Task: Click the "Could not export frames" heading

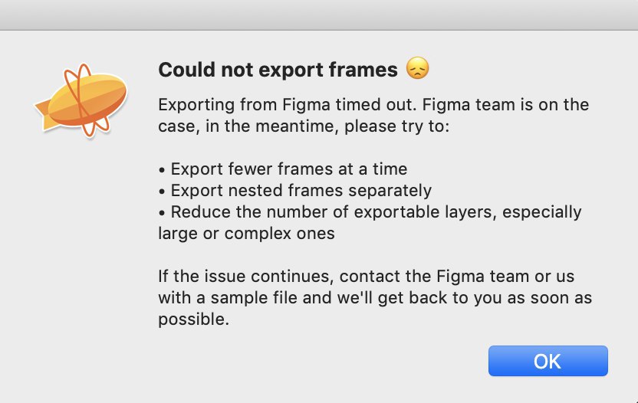Action: point(278,70)
